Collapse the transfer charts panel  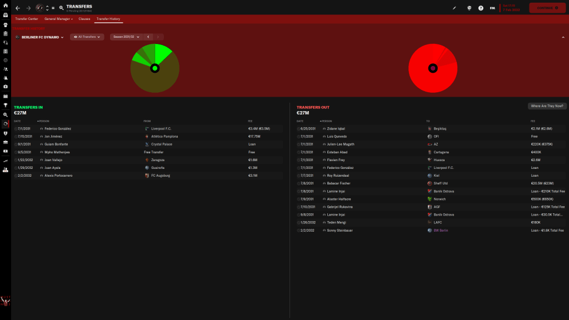tap(562, 37)
